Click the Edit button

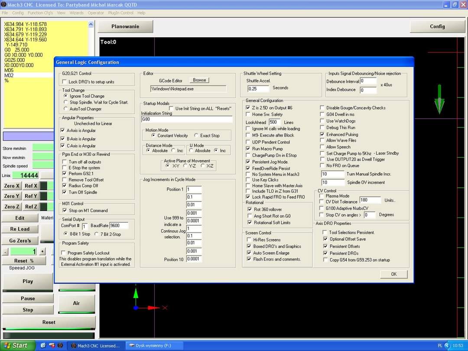(x=20, y=218)
